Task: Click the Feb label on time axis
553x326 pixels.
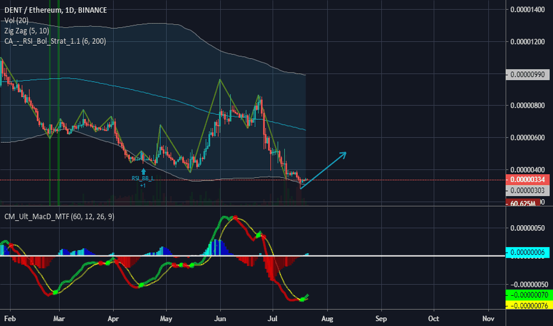Action: tap(10, 319)
